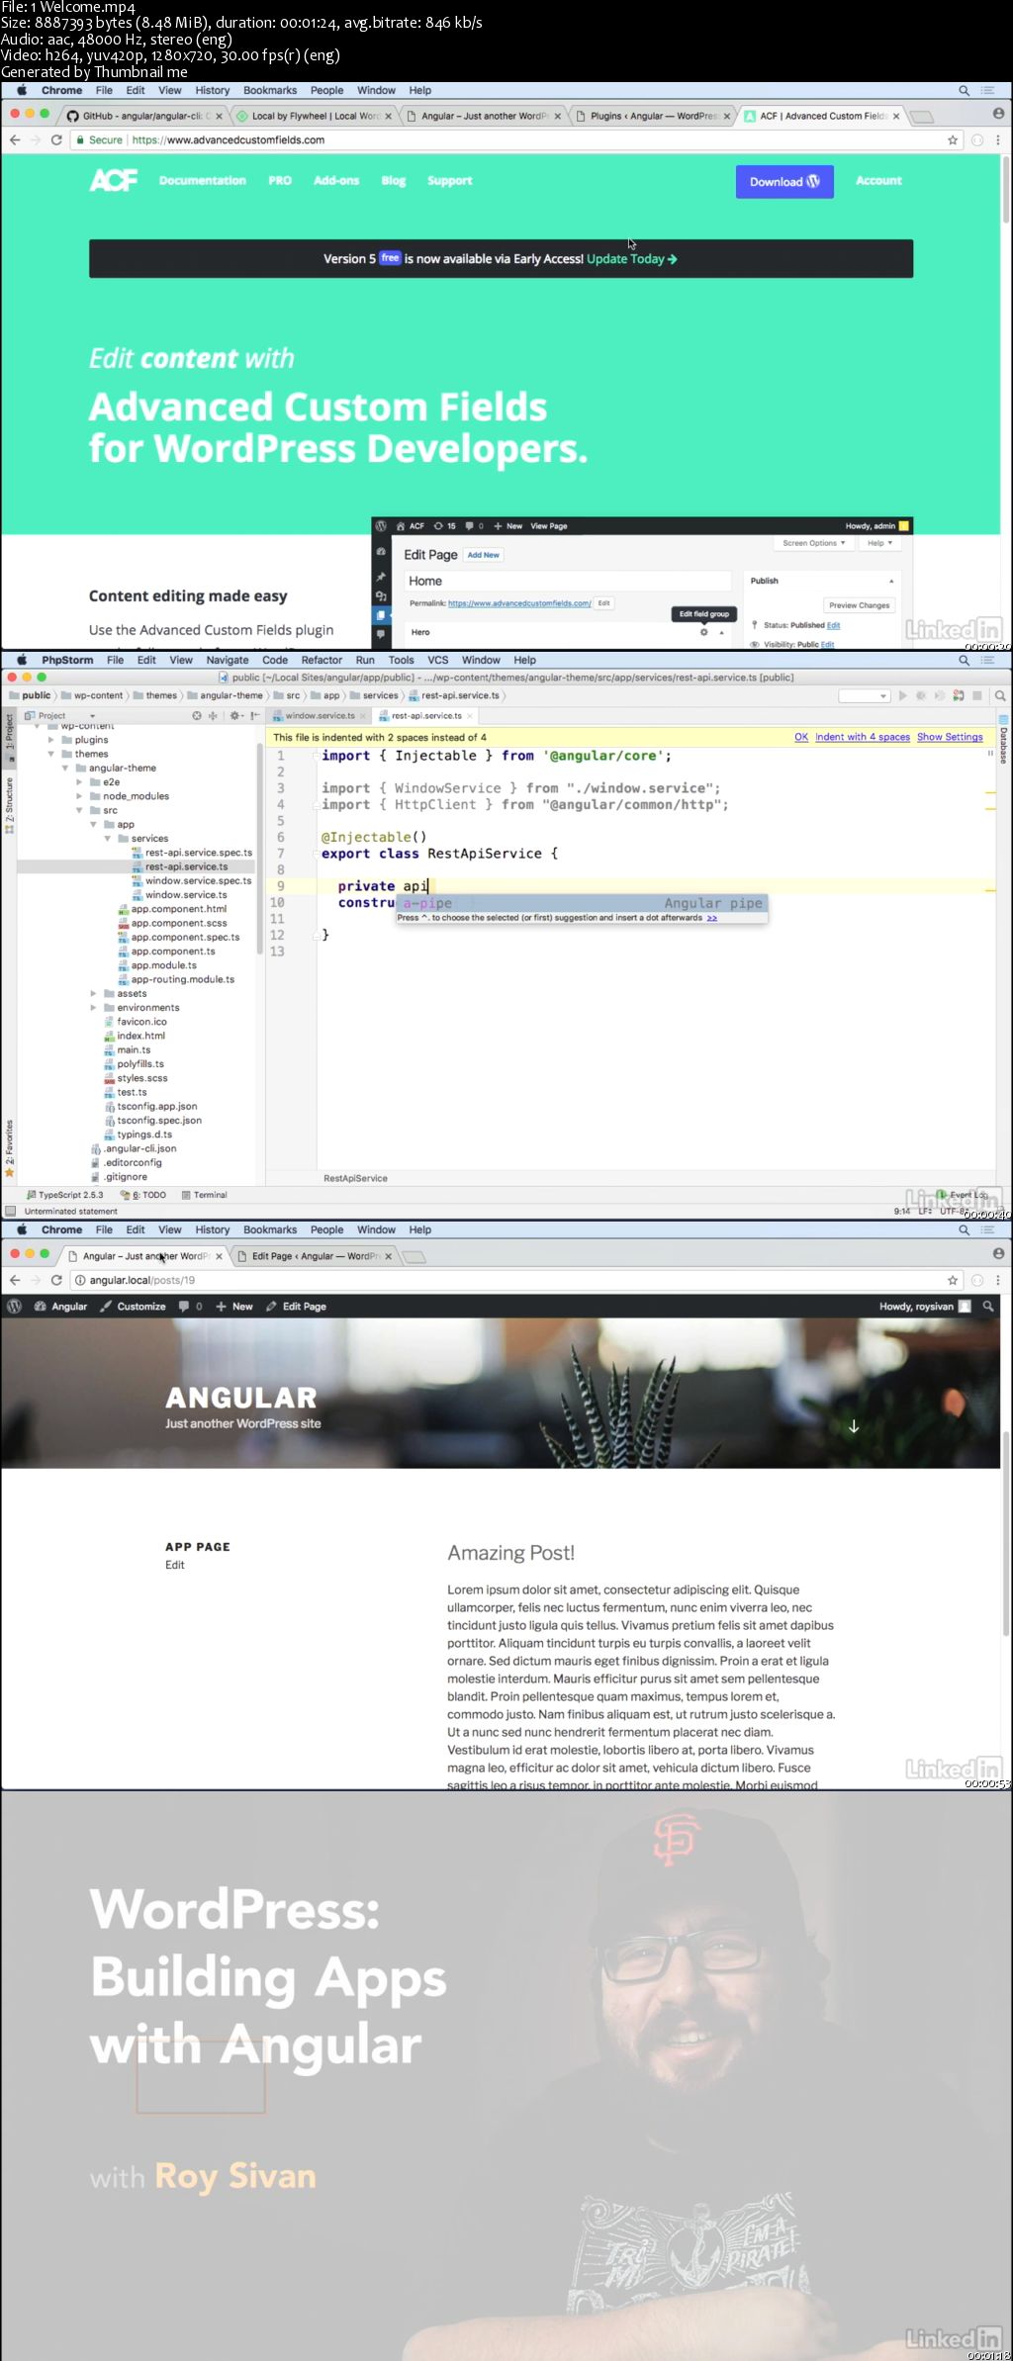The height and width of the screenshot is (2361, 1013).
Task: Expand the environments folder
Action: 94,1008
